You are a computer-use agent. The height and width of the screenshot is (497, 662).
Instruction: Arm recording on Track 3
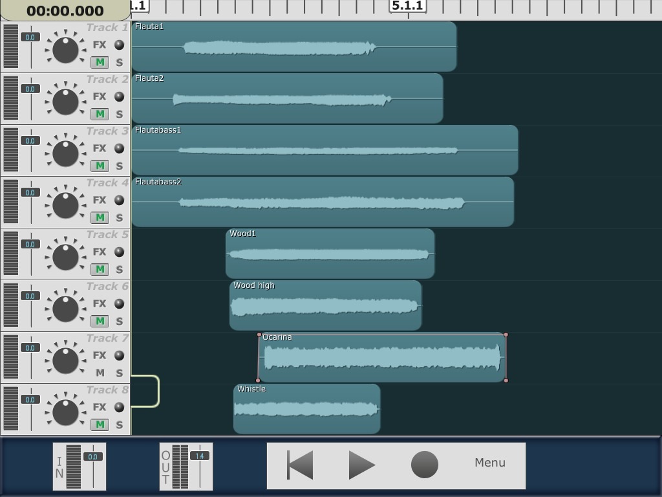coord(120,148)
